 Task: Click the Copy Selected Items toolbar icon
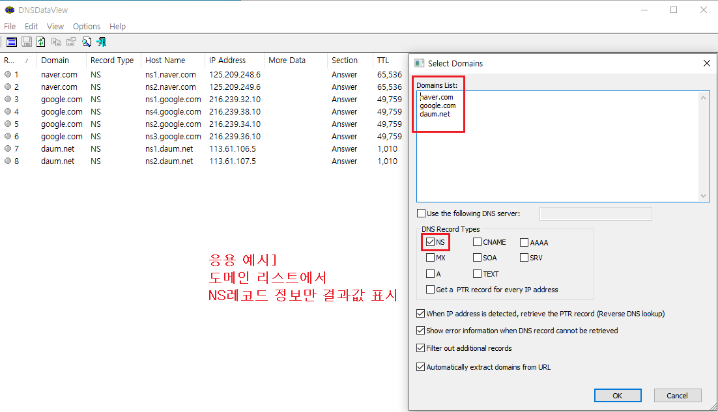point(56,42)
